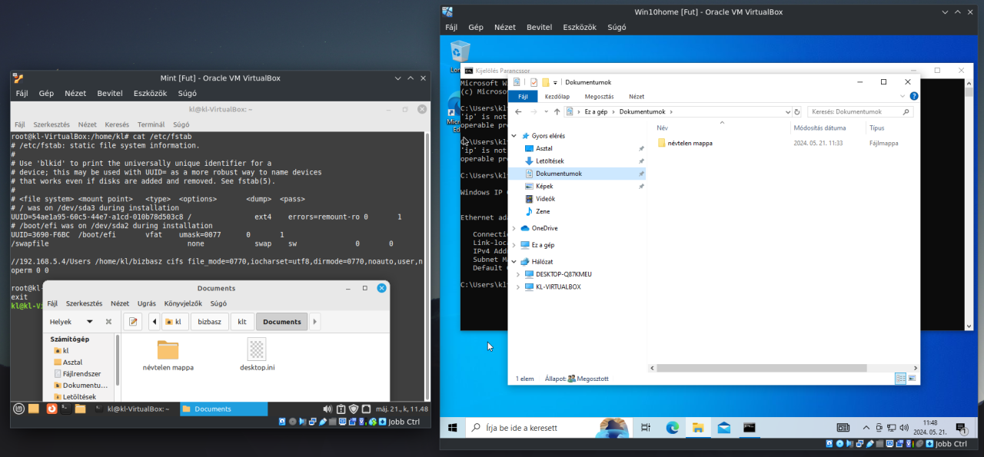Refresh the Dokumentumok folder in Explorer
Image resolution: width=984 pixels, height=457 pixels.
point(796,111)
